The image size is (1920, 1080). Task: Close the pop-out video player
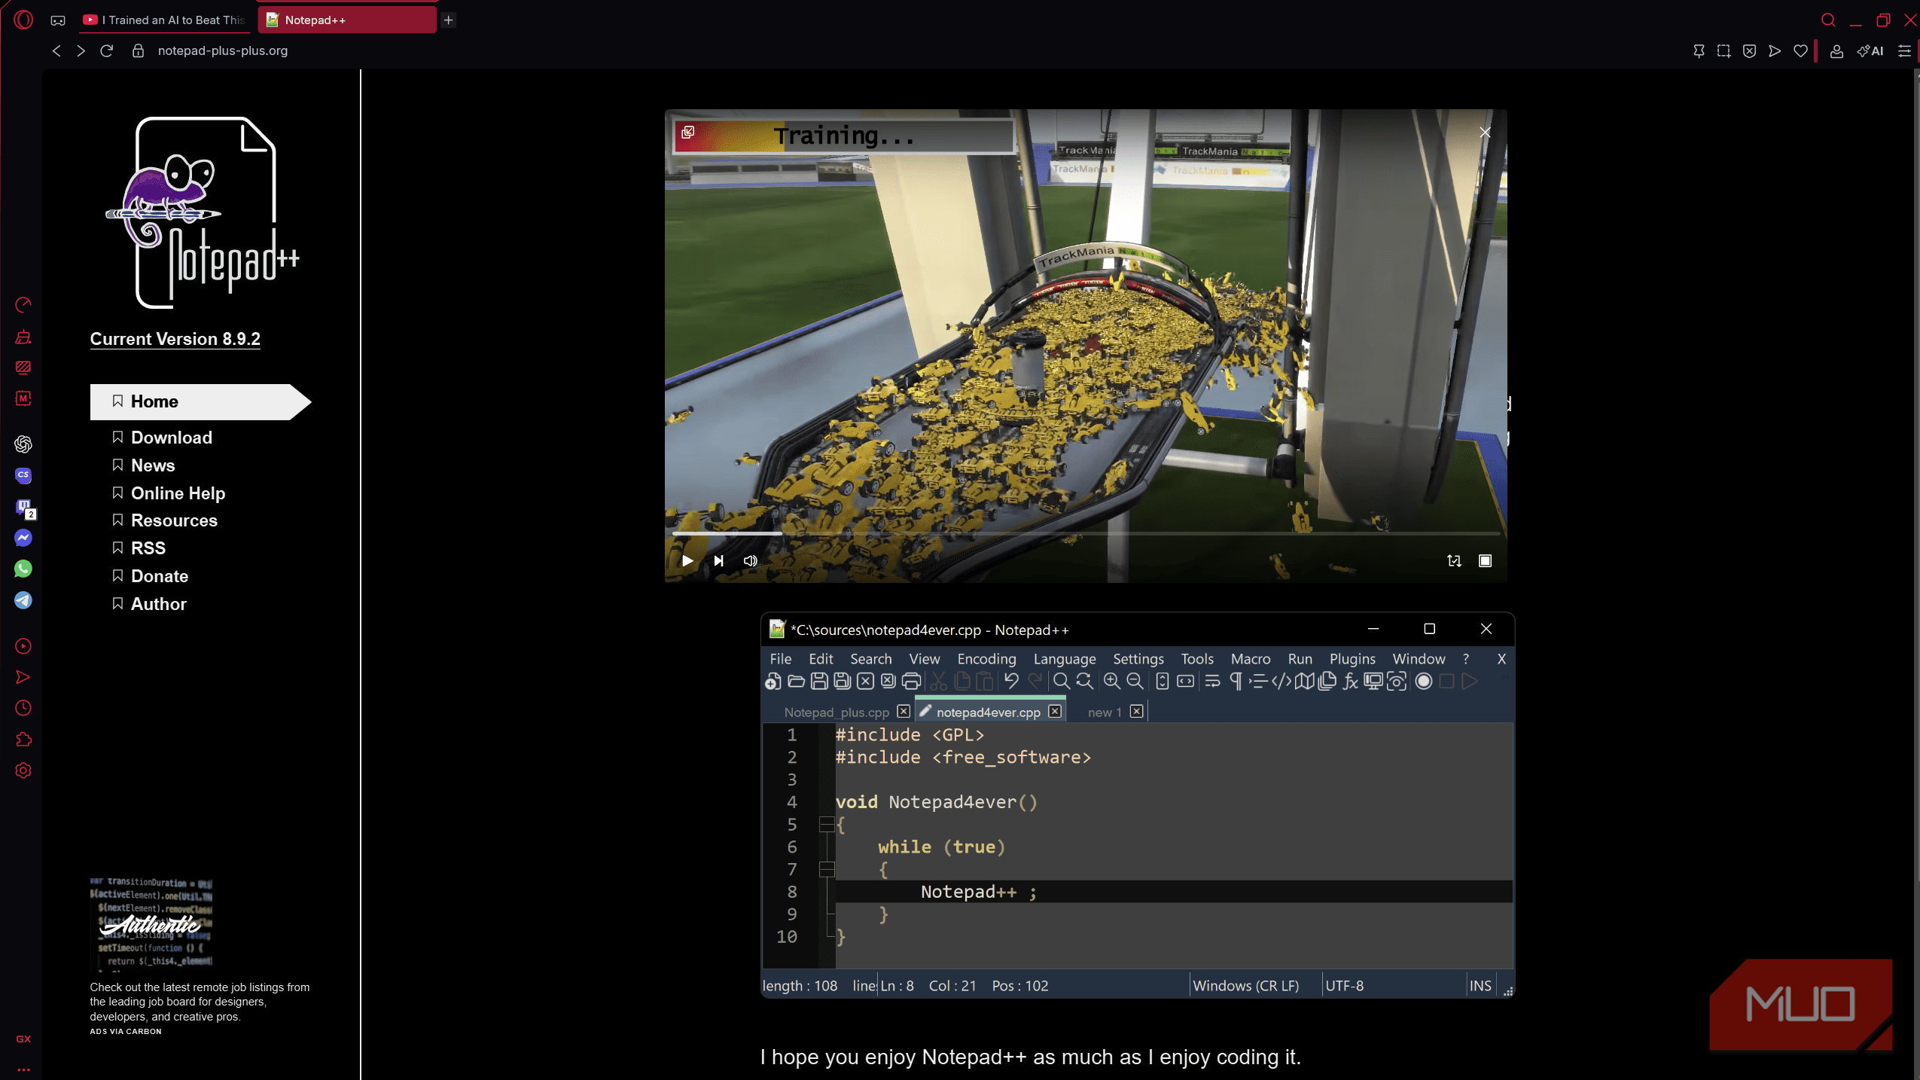(1484, 133)
